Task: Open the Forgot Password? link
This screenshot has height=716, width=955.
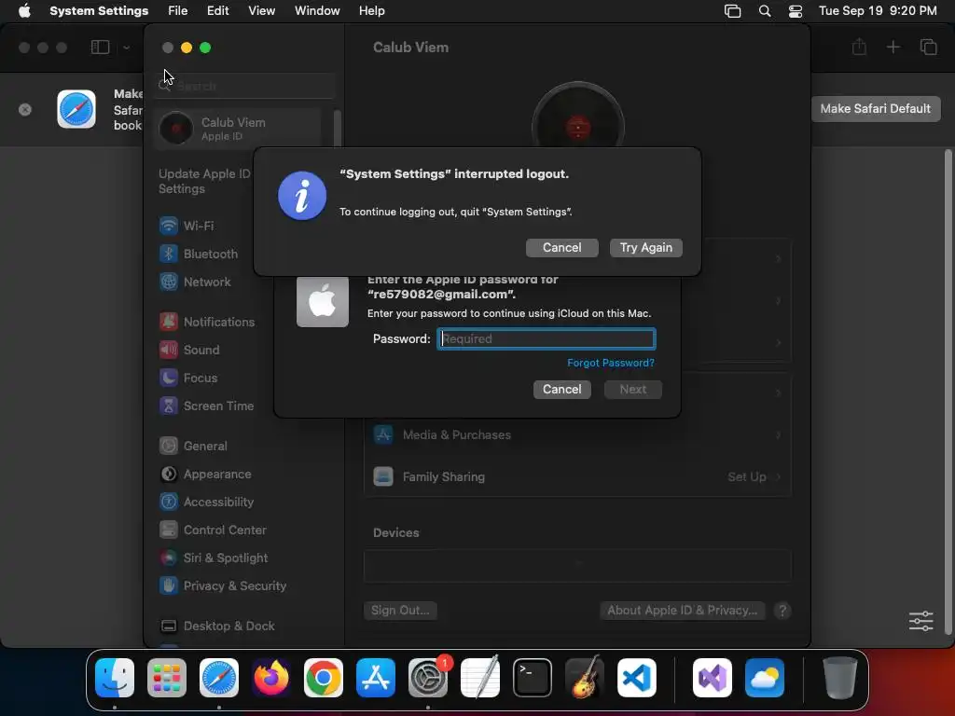Action: coord(610,363)
